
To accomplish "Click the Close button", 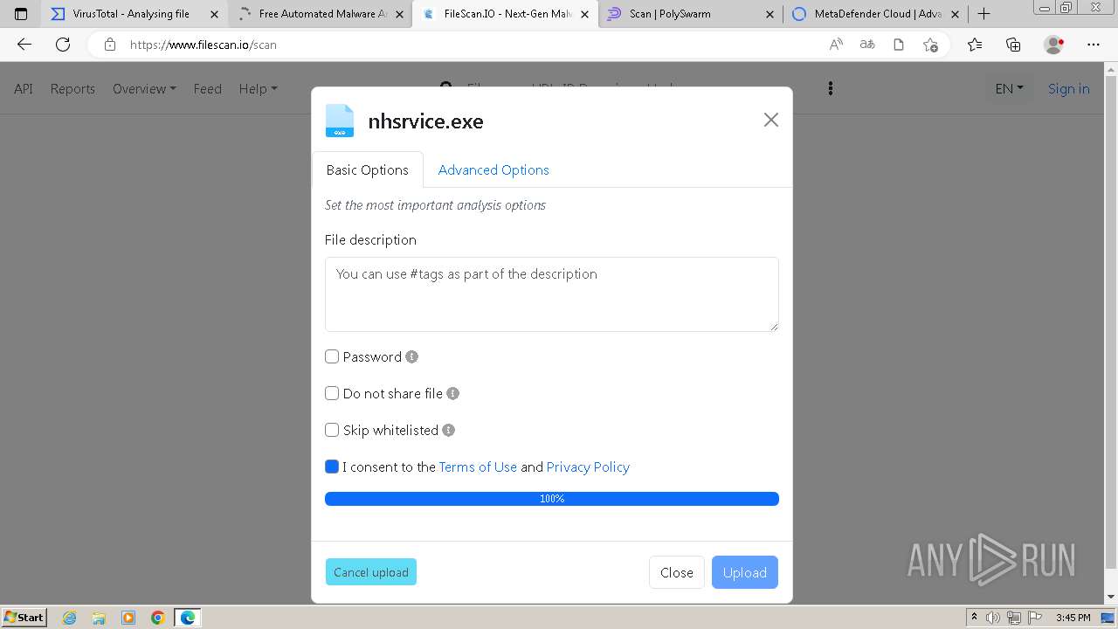I will click(x=677, y=572).
